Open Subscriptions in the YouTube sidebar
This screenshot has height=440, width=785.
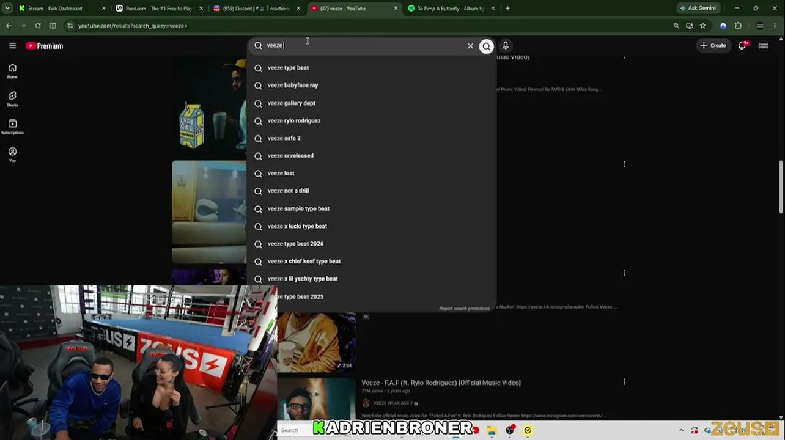point(12,127)
